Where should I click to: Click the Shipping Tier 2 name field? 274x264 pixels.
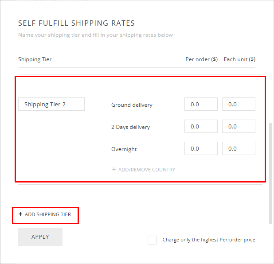point(51,105)
